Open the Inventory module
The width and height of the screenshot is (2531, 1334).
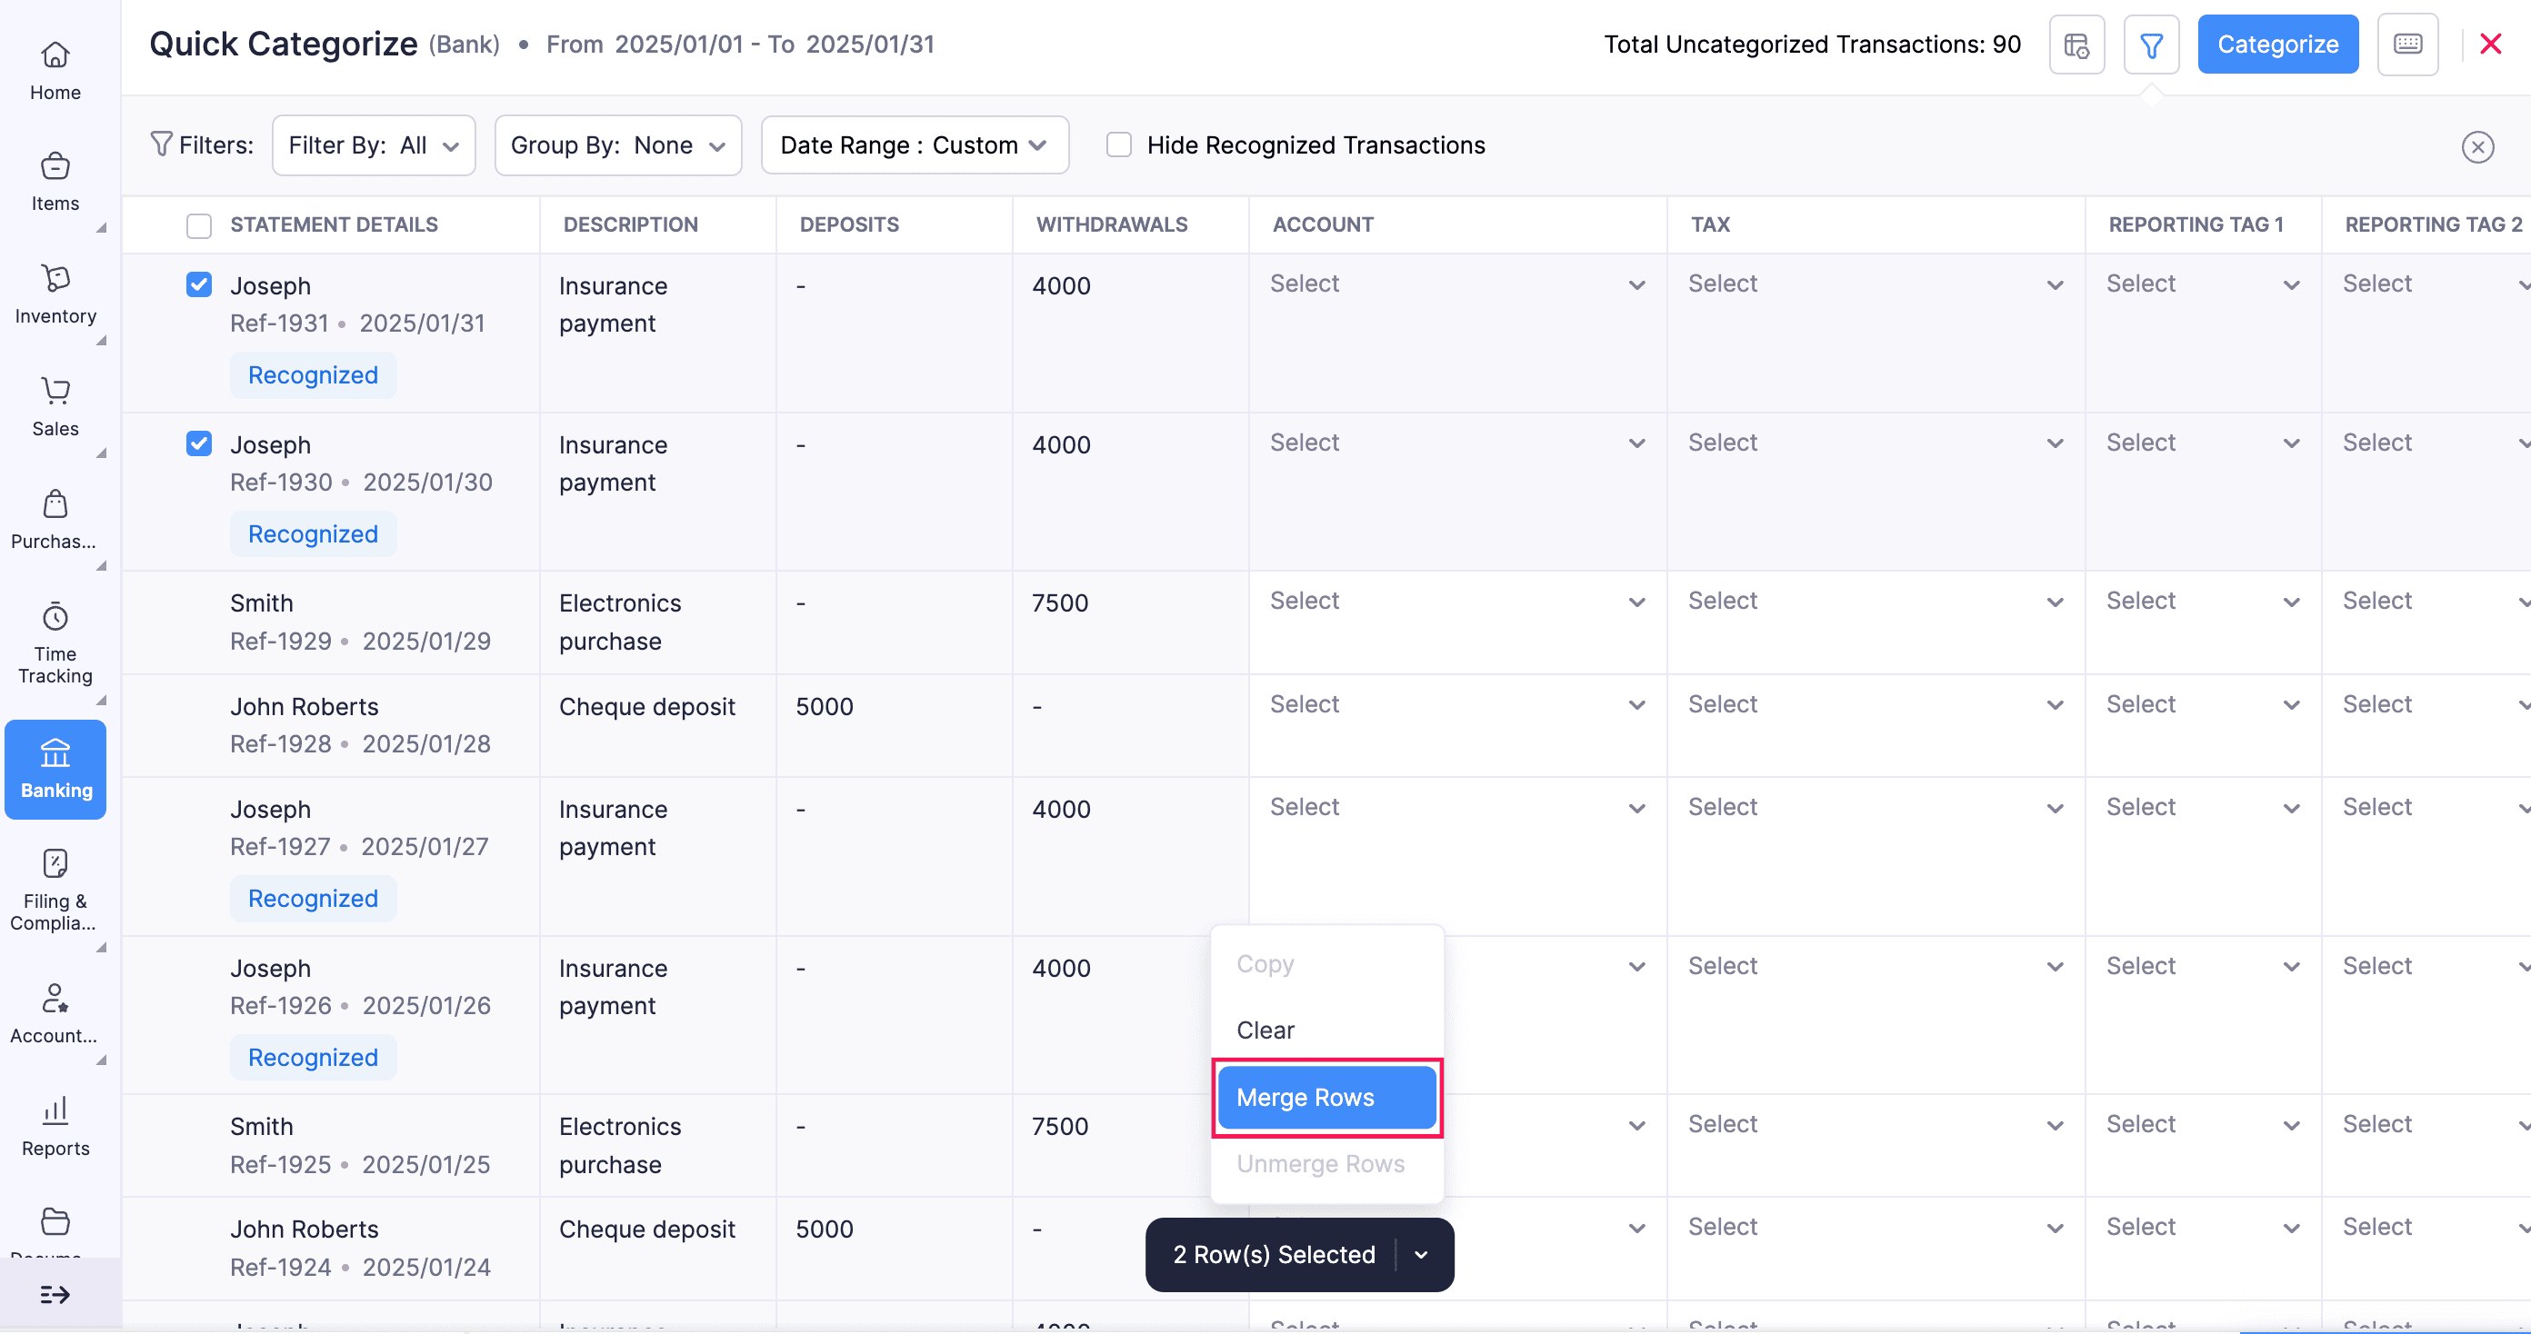coord(55,294)
